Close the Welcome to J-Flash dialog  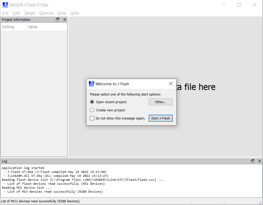(x=171, y=84)
